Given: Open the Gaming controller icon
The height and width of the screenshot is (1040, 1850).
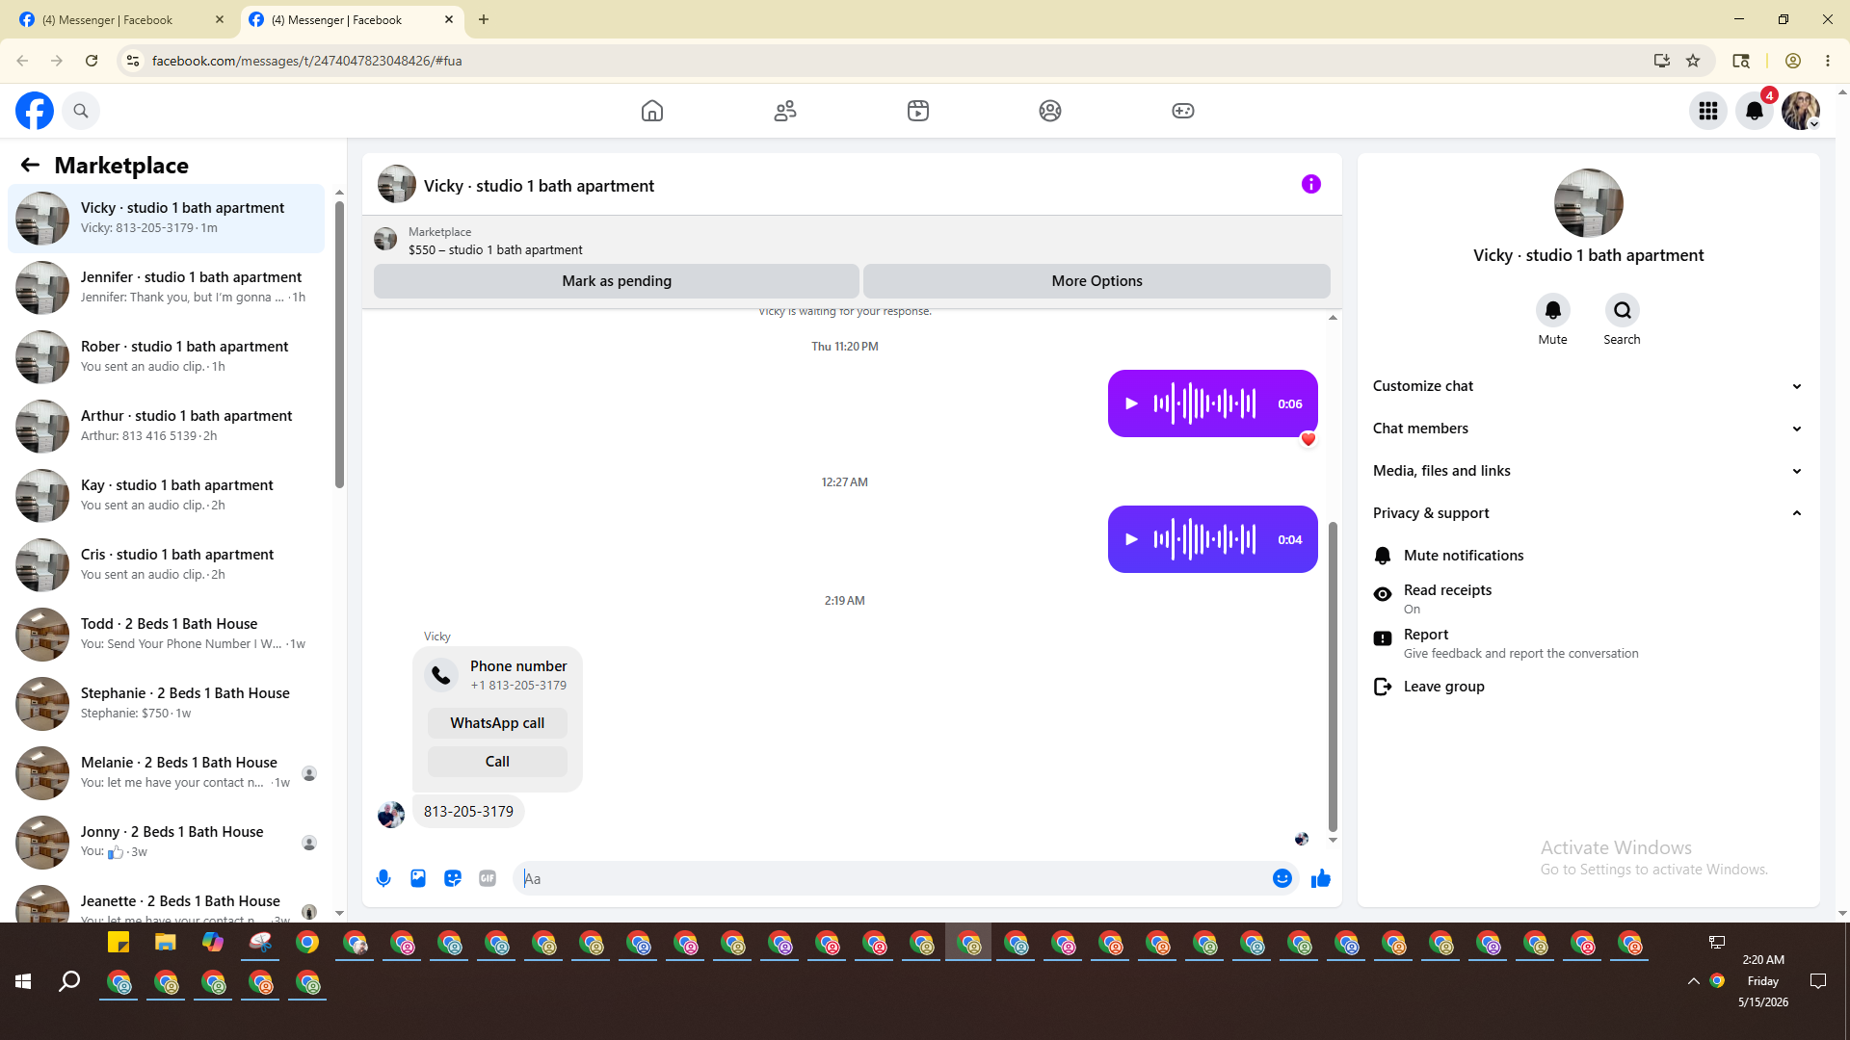Looking at the screenshot, I should pos(1183,111).
